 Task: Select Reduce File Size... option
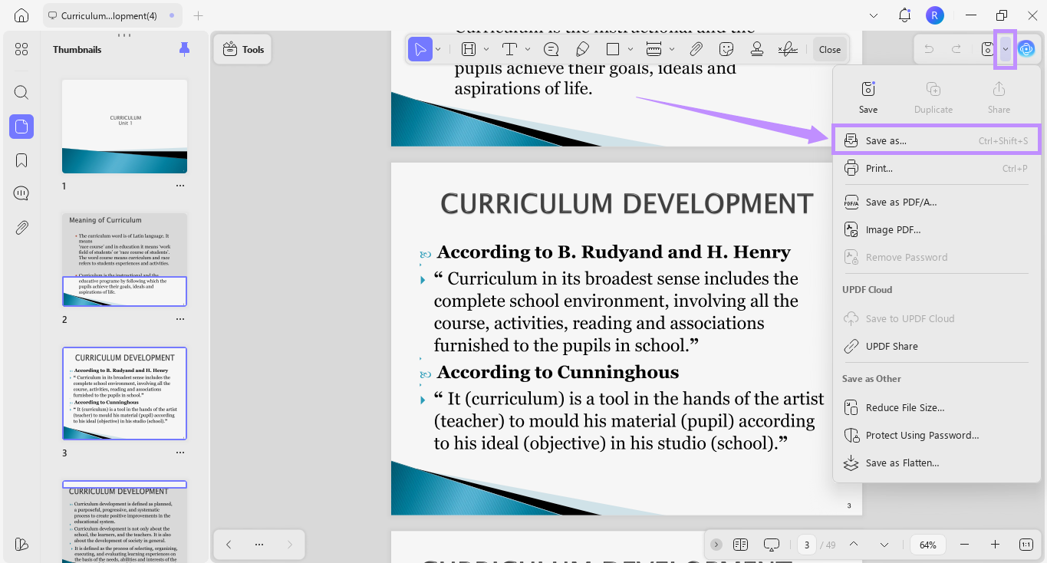[x=905, y=407]
